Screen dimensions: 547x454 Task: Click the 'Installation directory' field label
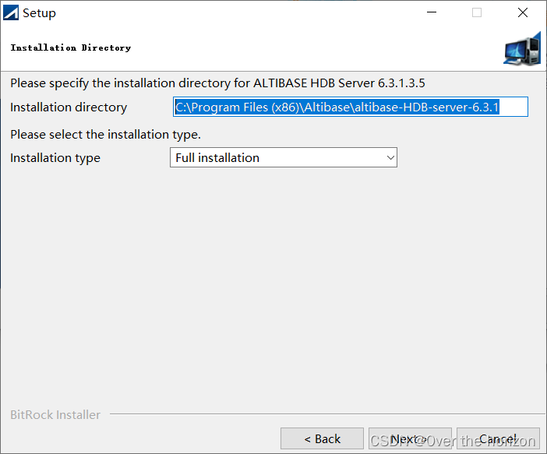click(69, 107)
